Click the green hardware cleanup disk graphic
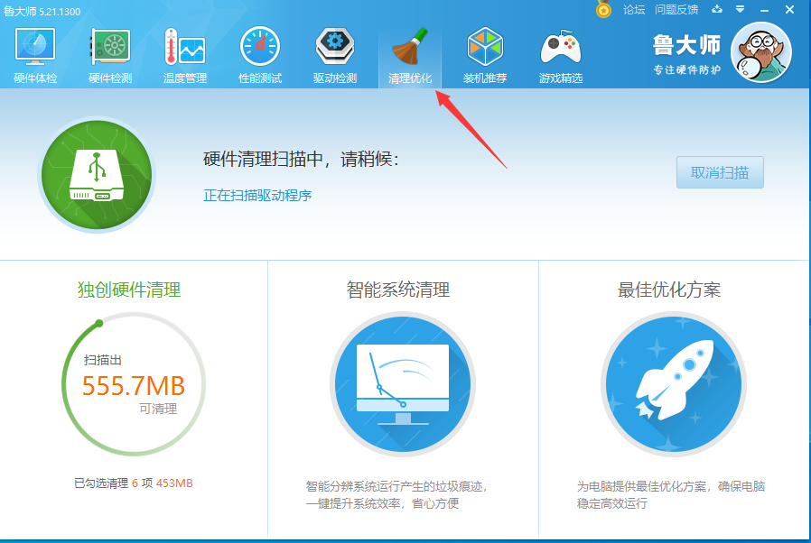Screen dimensions: 811x543 coord(96,174)
